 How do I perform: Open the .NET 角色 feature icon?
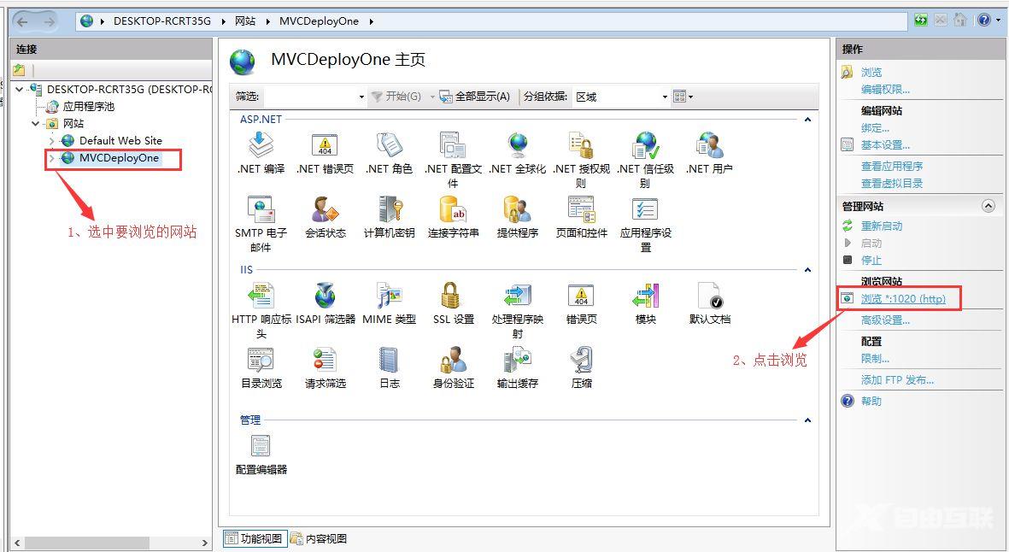coord(390,145)
